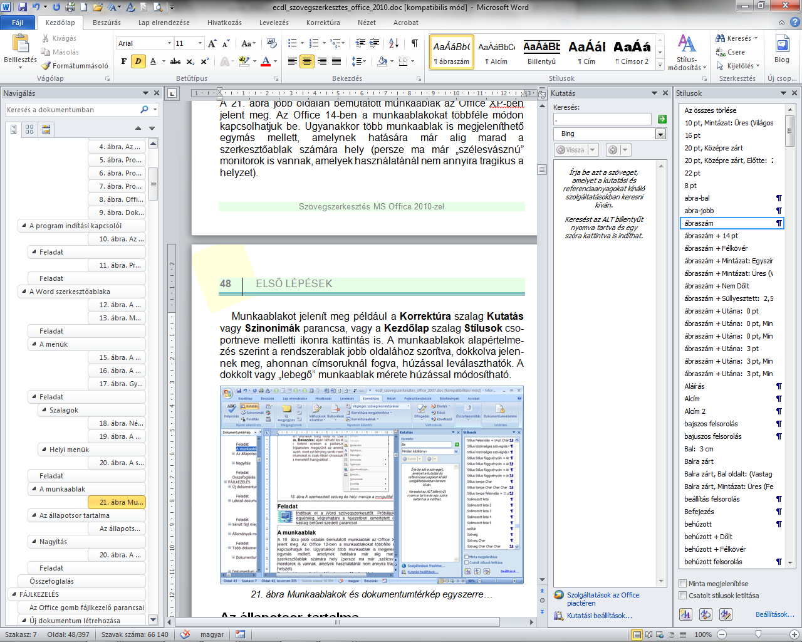Switch to the Beszúrás tab
Viewport: 802px width, 642px height.
point(107,23)
